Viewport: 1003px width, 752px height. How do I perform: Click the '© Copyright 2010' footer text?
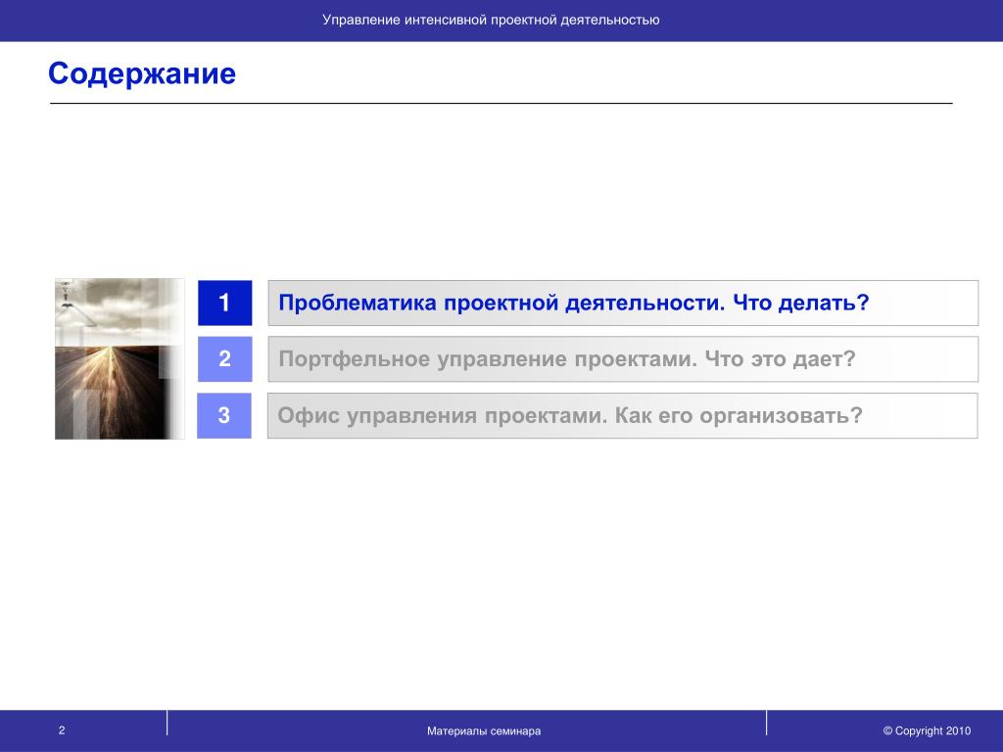tap(927, 730)
